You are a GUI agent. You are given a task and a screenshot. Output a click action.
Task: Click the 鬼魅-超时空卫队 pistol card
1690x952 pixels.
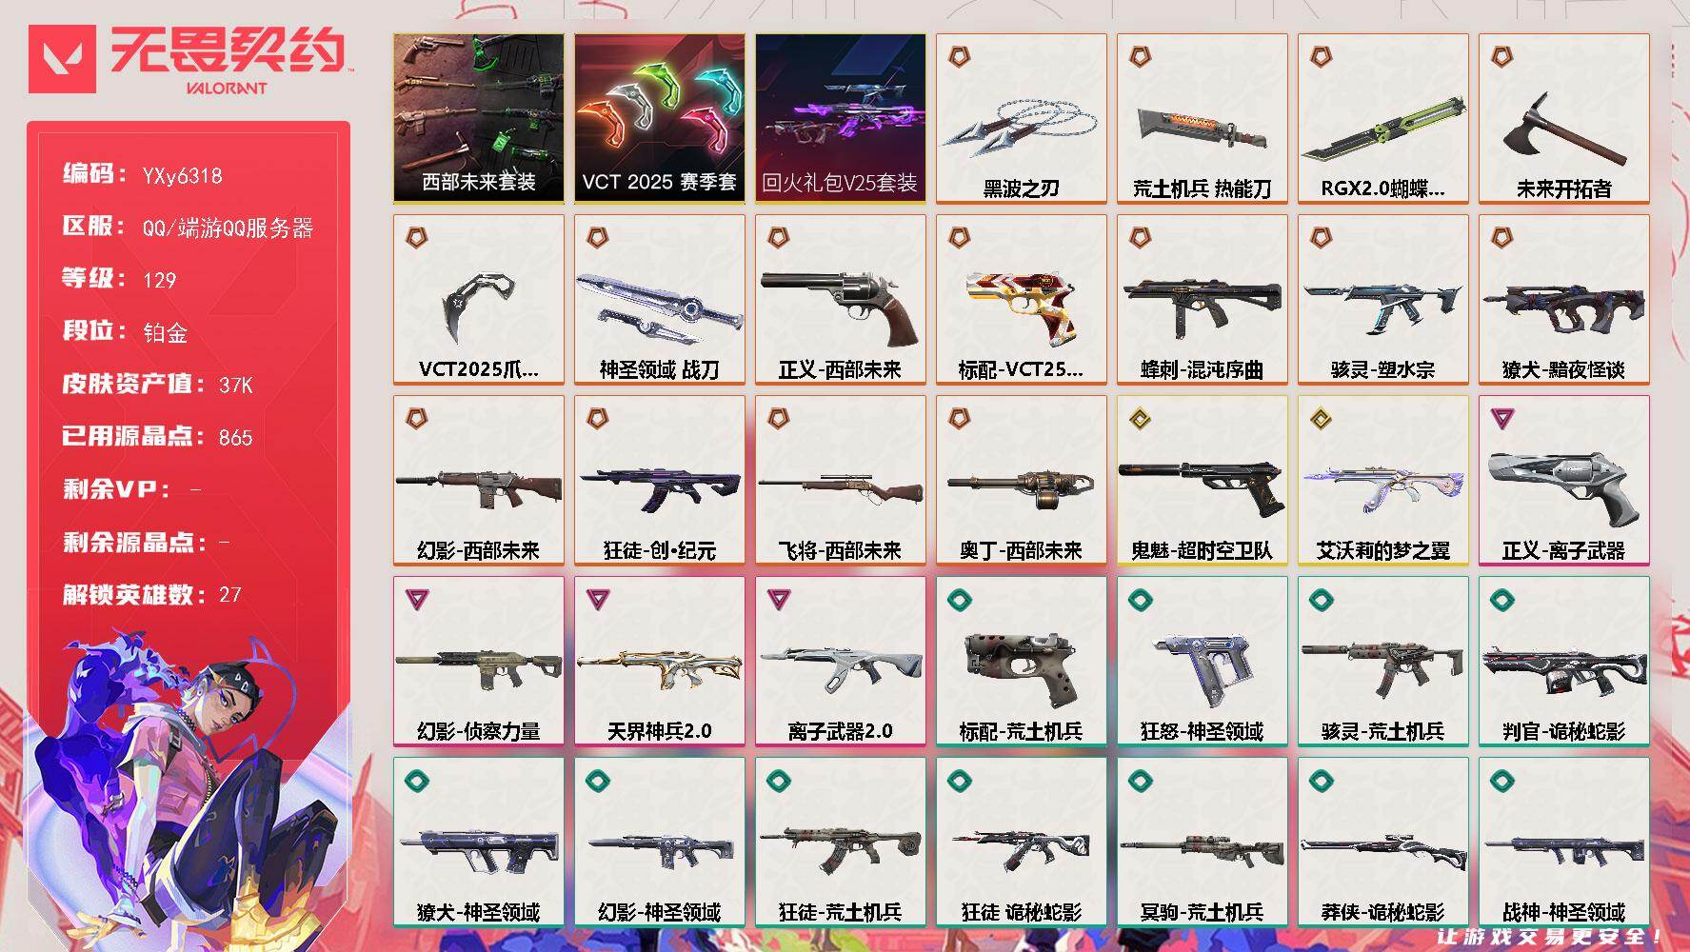(1202, 481)
